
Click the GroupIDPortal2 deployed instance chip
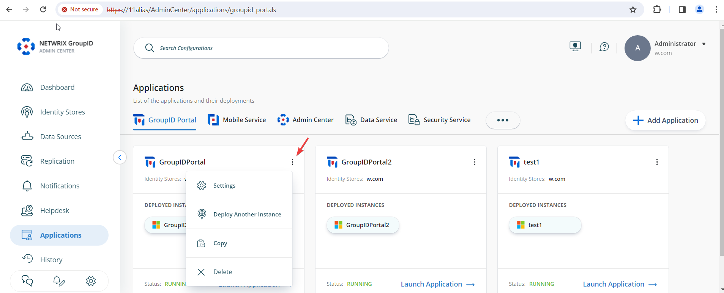pyautogui.click(x=363, y=225)
